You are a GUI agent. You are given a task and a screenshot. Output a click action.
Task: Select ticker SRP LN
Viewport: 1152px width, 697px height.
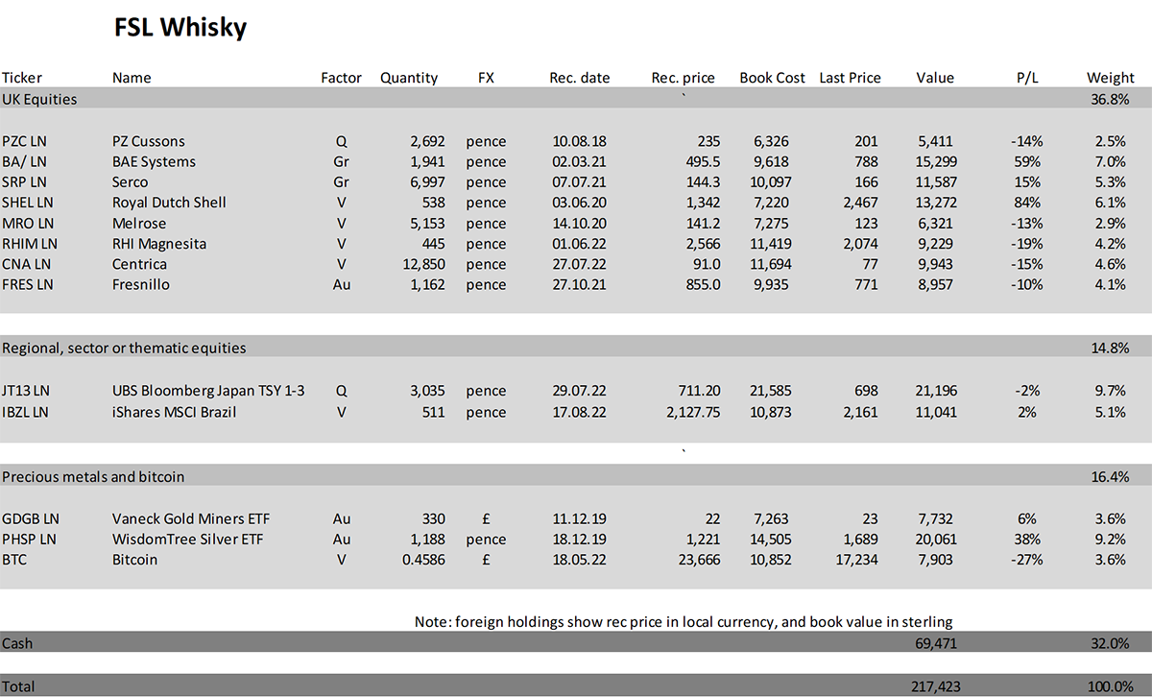(24, 181)
